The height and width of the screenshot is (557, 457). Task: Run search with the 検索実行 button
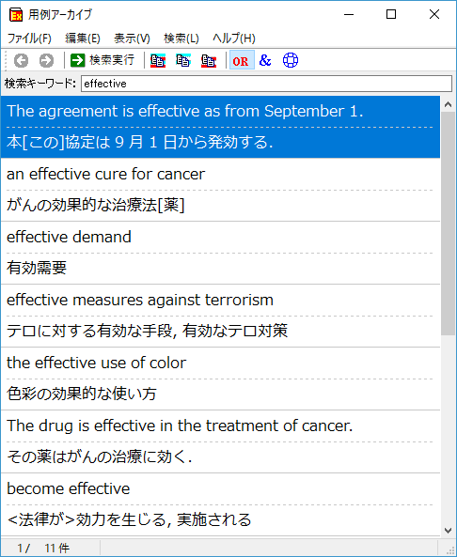102,60
